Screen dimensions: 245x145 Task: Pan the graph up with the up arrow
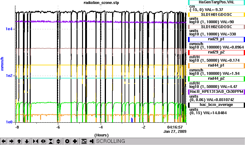(x=19, y=141)
